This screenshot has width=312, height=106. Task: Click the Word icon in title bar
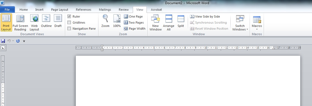coord(2,2)
